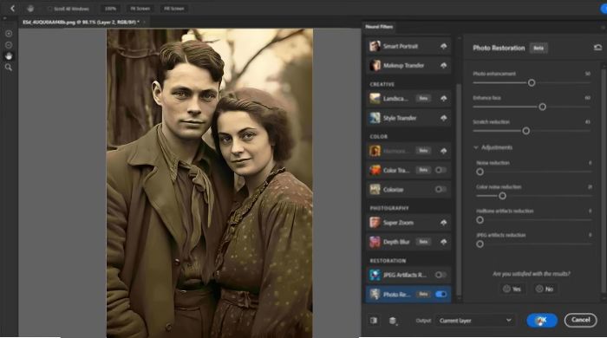This screenshot has height=338, width=607.
Task: Click the JPEG Artifacts Removal thumbnail icon
Action: [x=375, y=275]
